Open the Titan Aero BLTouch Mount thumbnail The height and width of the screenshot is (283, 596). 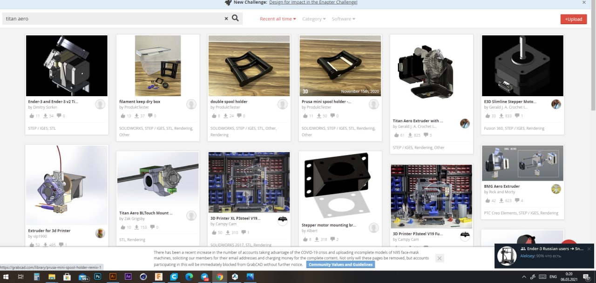[158, 180]
